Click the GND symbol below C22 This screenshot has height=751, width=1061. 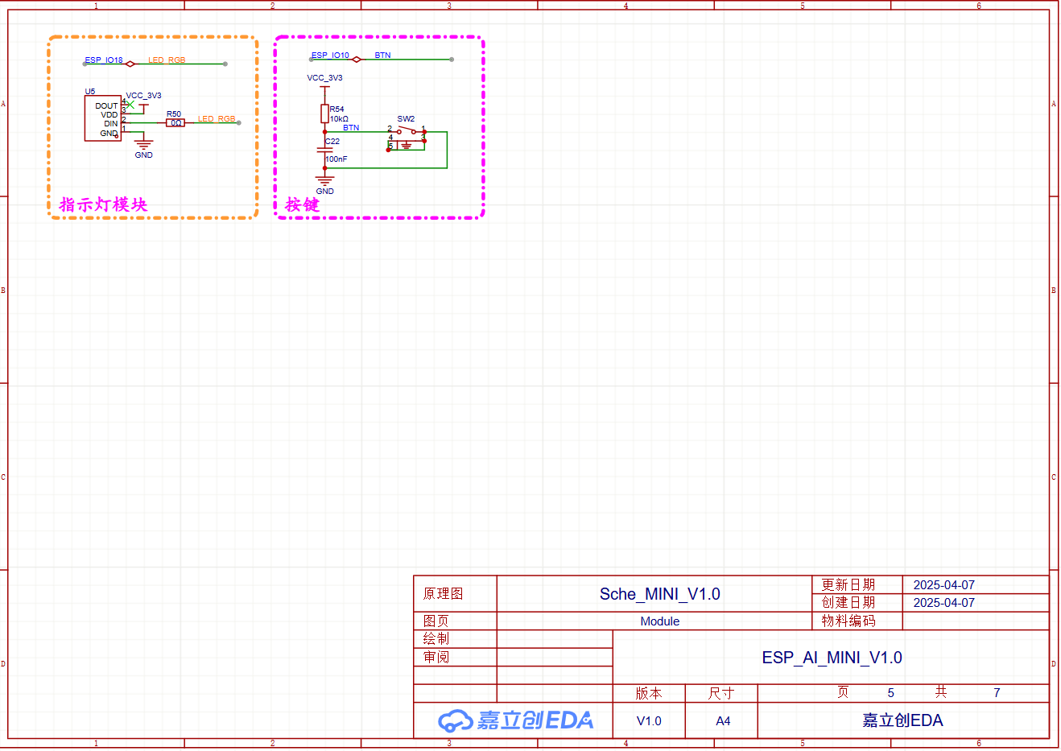tap(324, 182)
